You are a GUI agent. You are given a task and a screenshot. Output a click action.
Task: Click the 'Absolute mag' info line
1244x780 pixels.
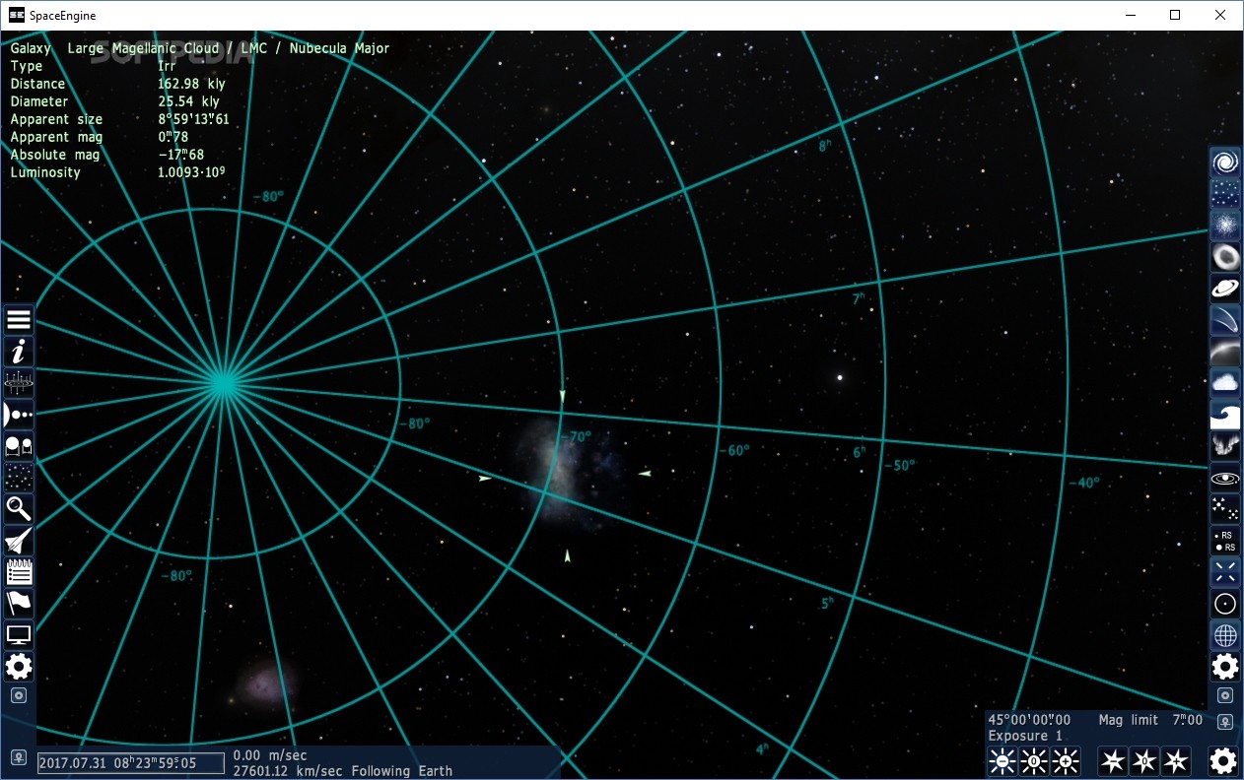coord(107,155)
